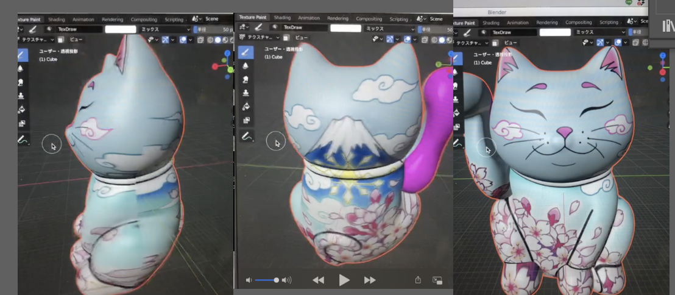The height and width of the screenshot is (295, 675).
Task: Select Soften tool in side-view cat window
Action: click(21, 68)
